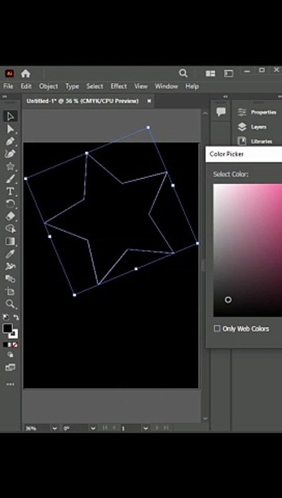
Task: Open the Select menu
Action: [x=95, y=86]
